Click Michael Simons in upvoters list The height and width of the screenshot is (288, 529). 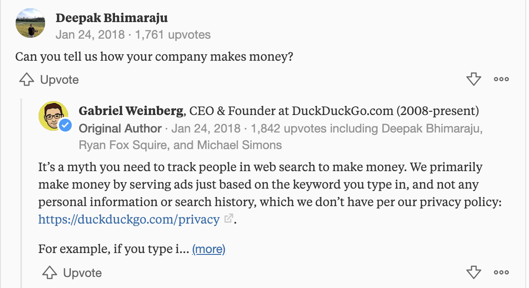(239, 145)
